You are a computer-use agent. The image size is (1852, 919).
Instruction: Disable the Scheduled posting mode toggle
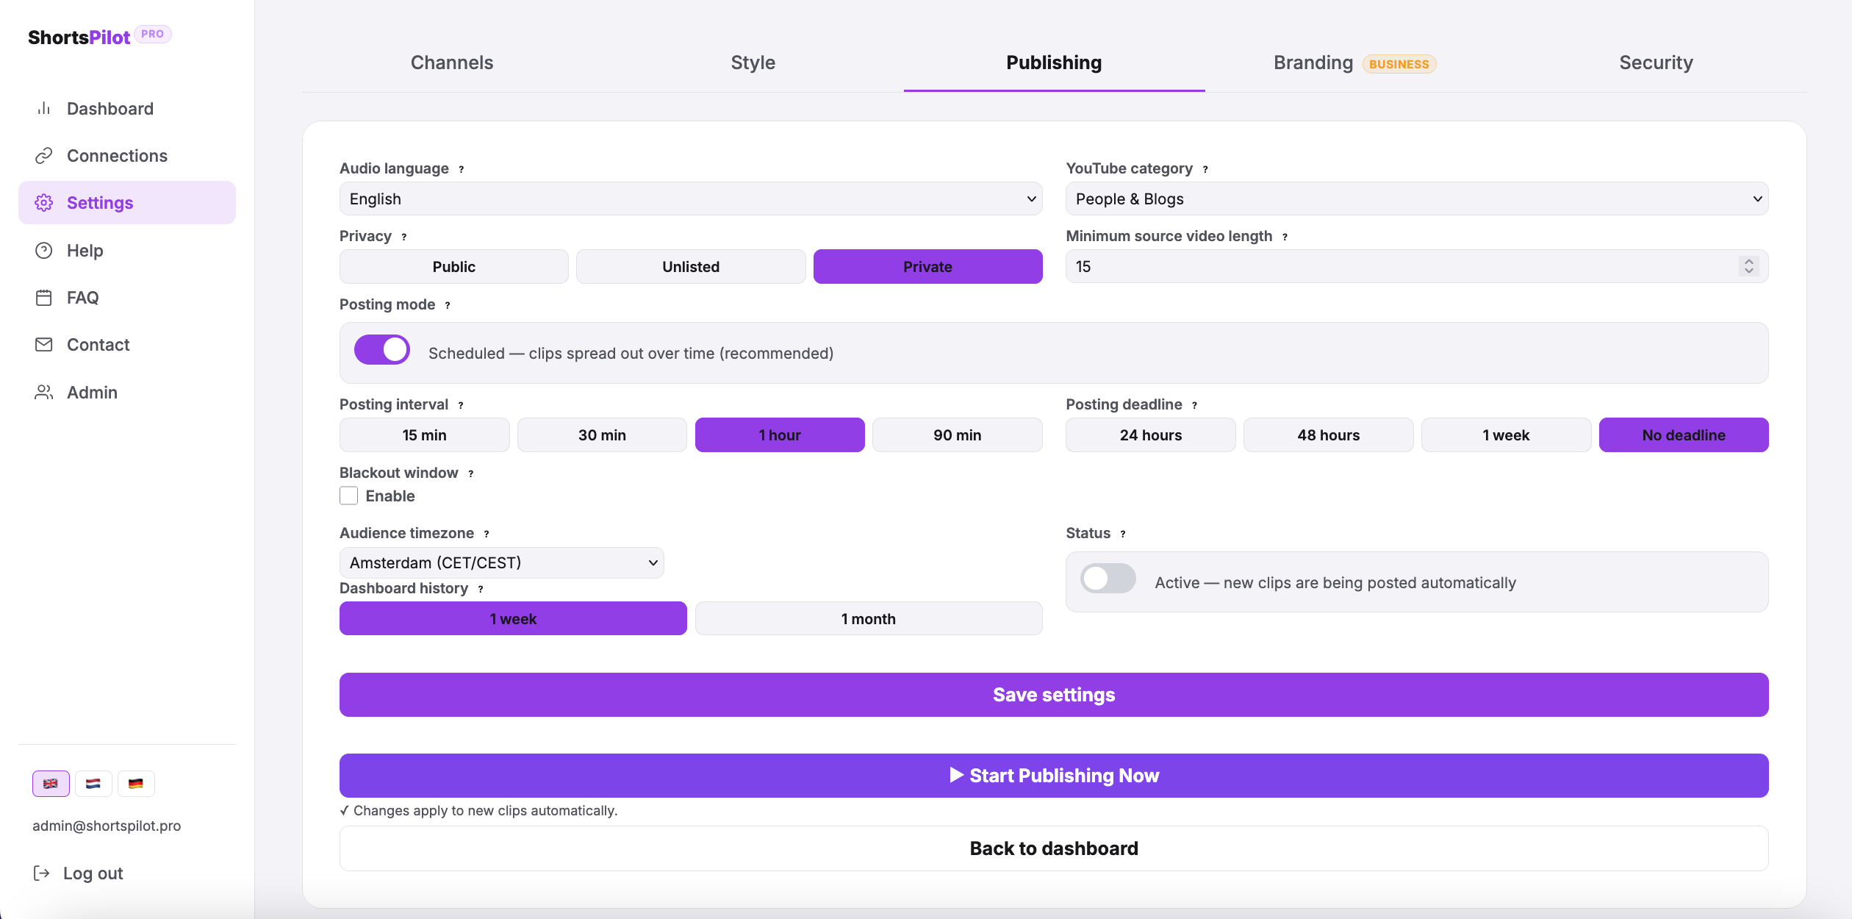pos(381,349)
